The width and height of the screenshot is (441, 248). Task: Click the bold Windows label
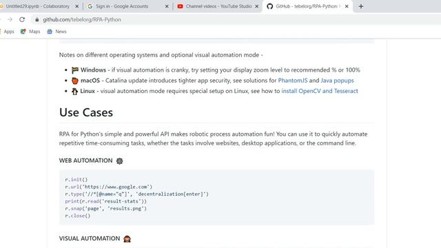click(x=93, y=70)
